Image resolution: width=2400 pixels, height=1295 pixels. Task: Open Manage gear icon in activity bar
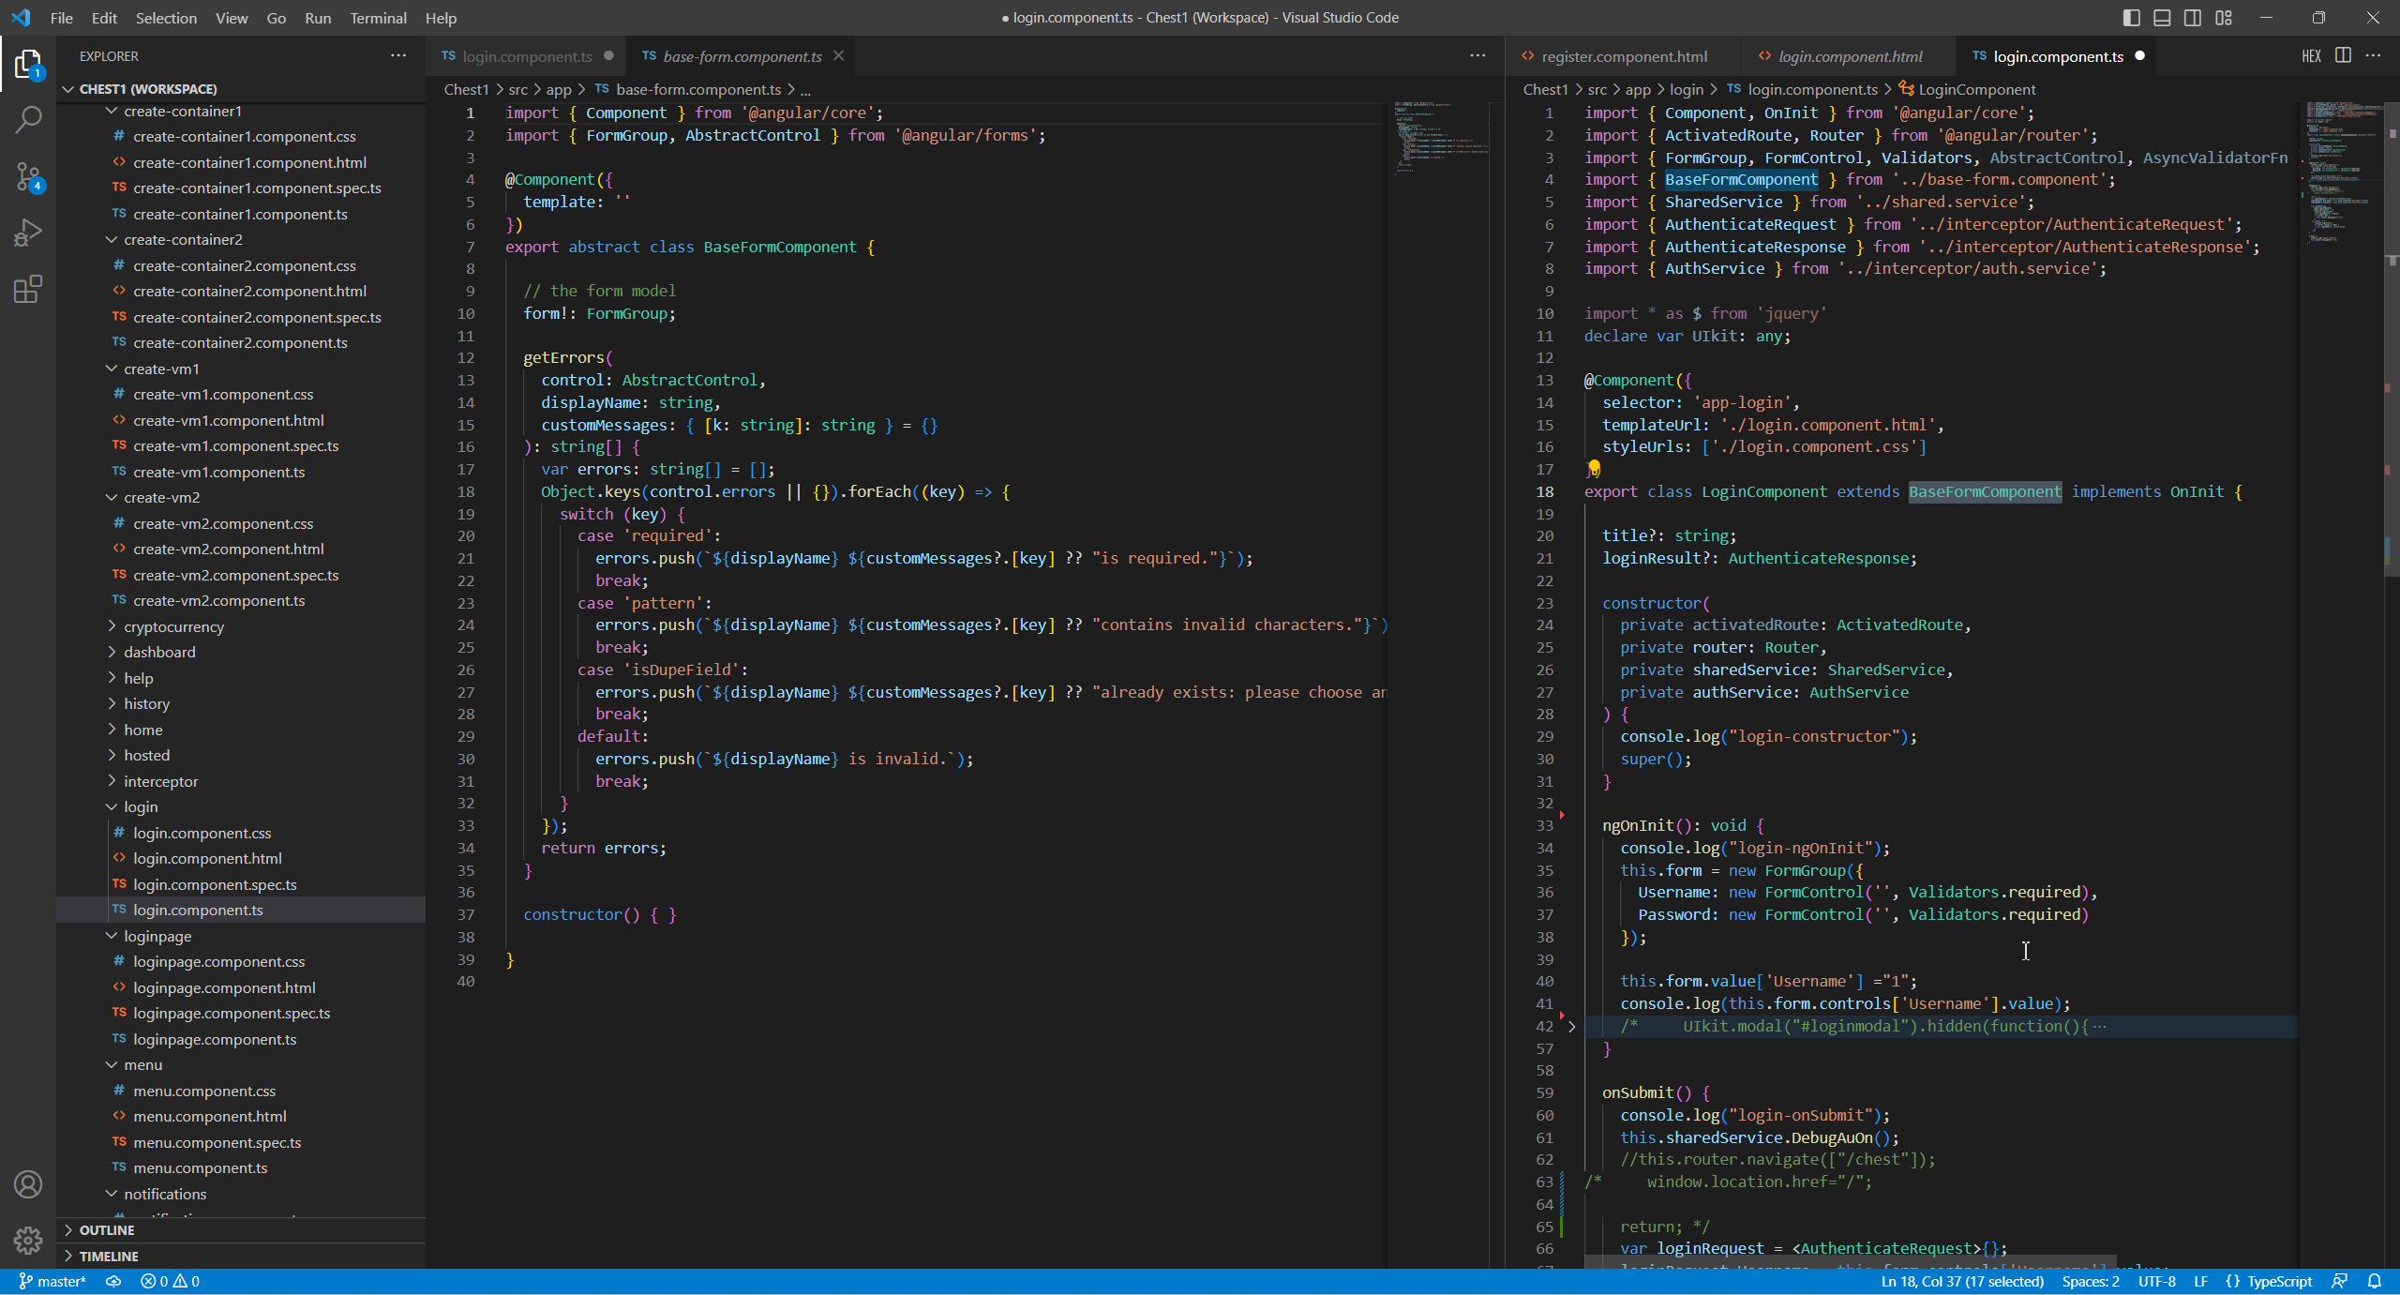pyautogui.click(x=28, y=1240)
